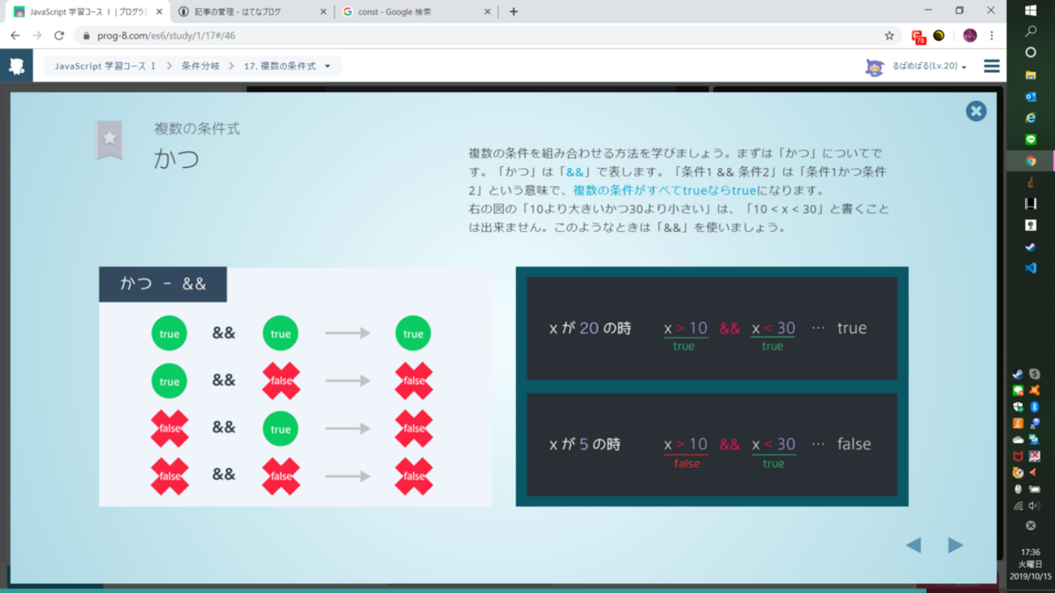Open the Chrome profile avatar
This screenshot has height=593, width=1055.
tap(970, 36)
